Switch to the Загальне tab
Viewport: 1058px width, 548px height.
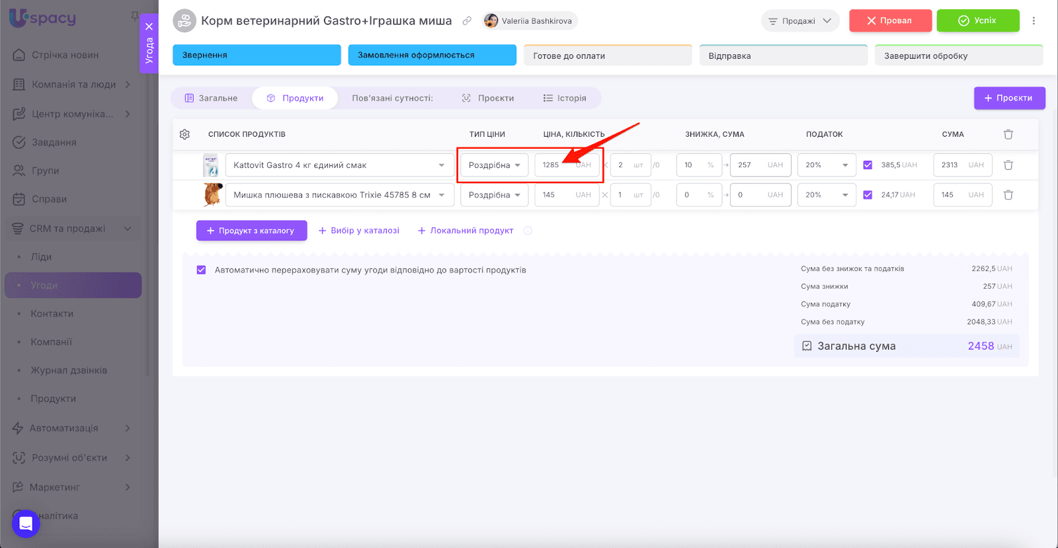[x=211, y=98]
